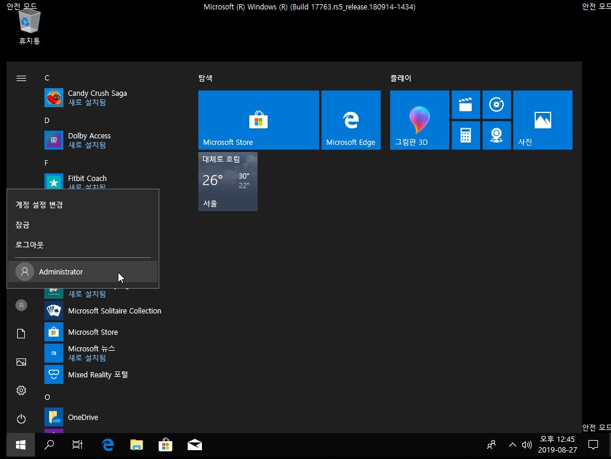Open the Camera small tile

point(496,135)
